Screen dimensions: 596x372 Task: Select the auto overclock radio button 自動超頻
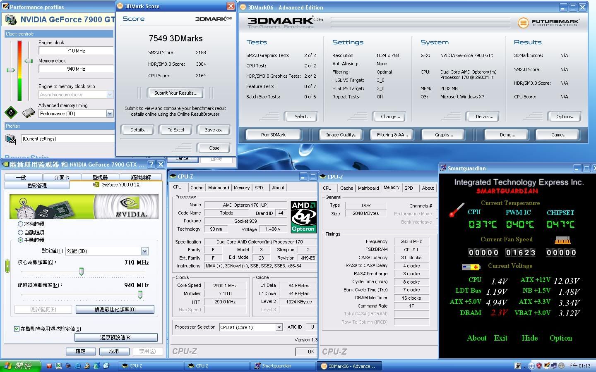tap(20, 232)
